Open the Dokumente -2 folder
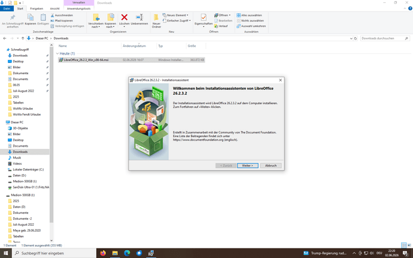Viewport: 413px width, 258px height. pyautogui.click(x=22, y=218)
